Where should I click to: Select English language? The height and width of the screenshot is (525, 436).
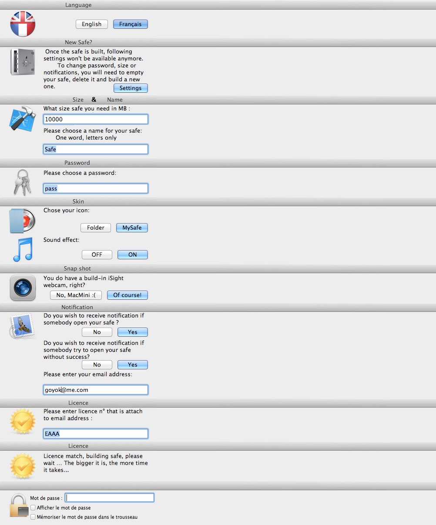point(91,24)
